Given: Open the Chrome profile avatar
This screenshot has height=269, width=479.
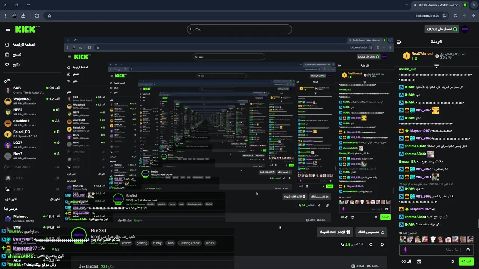Looking at the screenshot, I should click(14, 16).
